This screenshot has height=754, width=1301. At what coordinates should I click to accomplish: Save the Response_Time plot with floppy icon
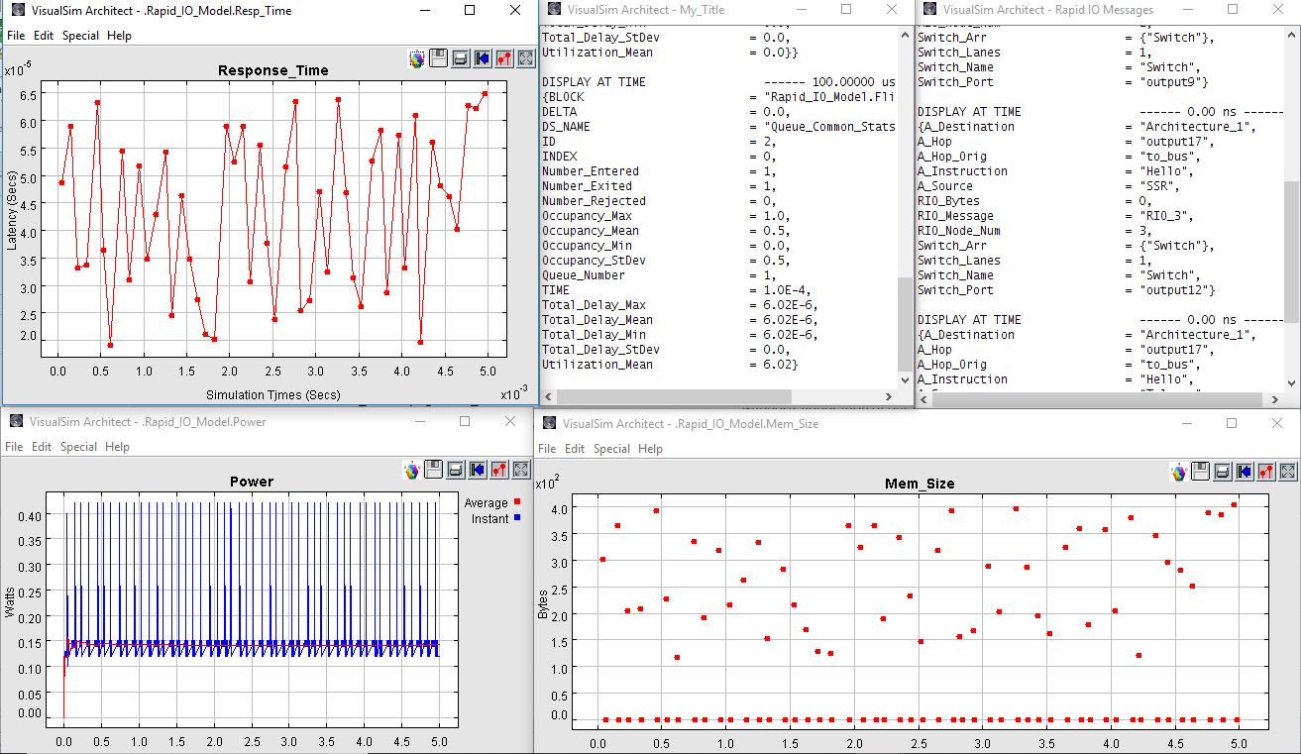439,58
